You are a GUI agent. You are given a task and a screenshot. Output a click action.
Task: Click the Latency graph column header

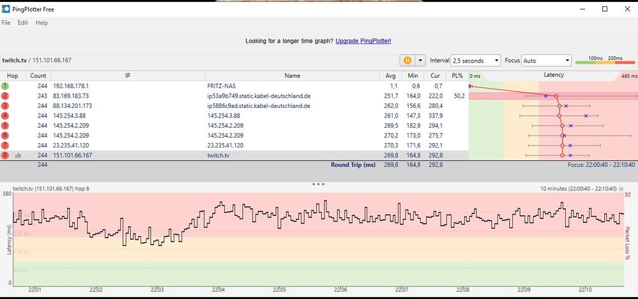point(553,75)
